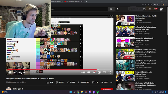This screenshot has height=94, width=168.
Task: Open Chrome from the taskbar
Action: click(x=78, y=92)
